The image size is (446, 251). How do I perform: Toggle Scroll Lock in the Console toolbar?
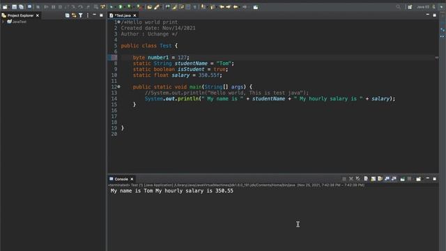pyautogui.click(x=374, y=178)
